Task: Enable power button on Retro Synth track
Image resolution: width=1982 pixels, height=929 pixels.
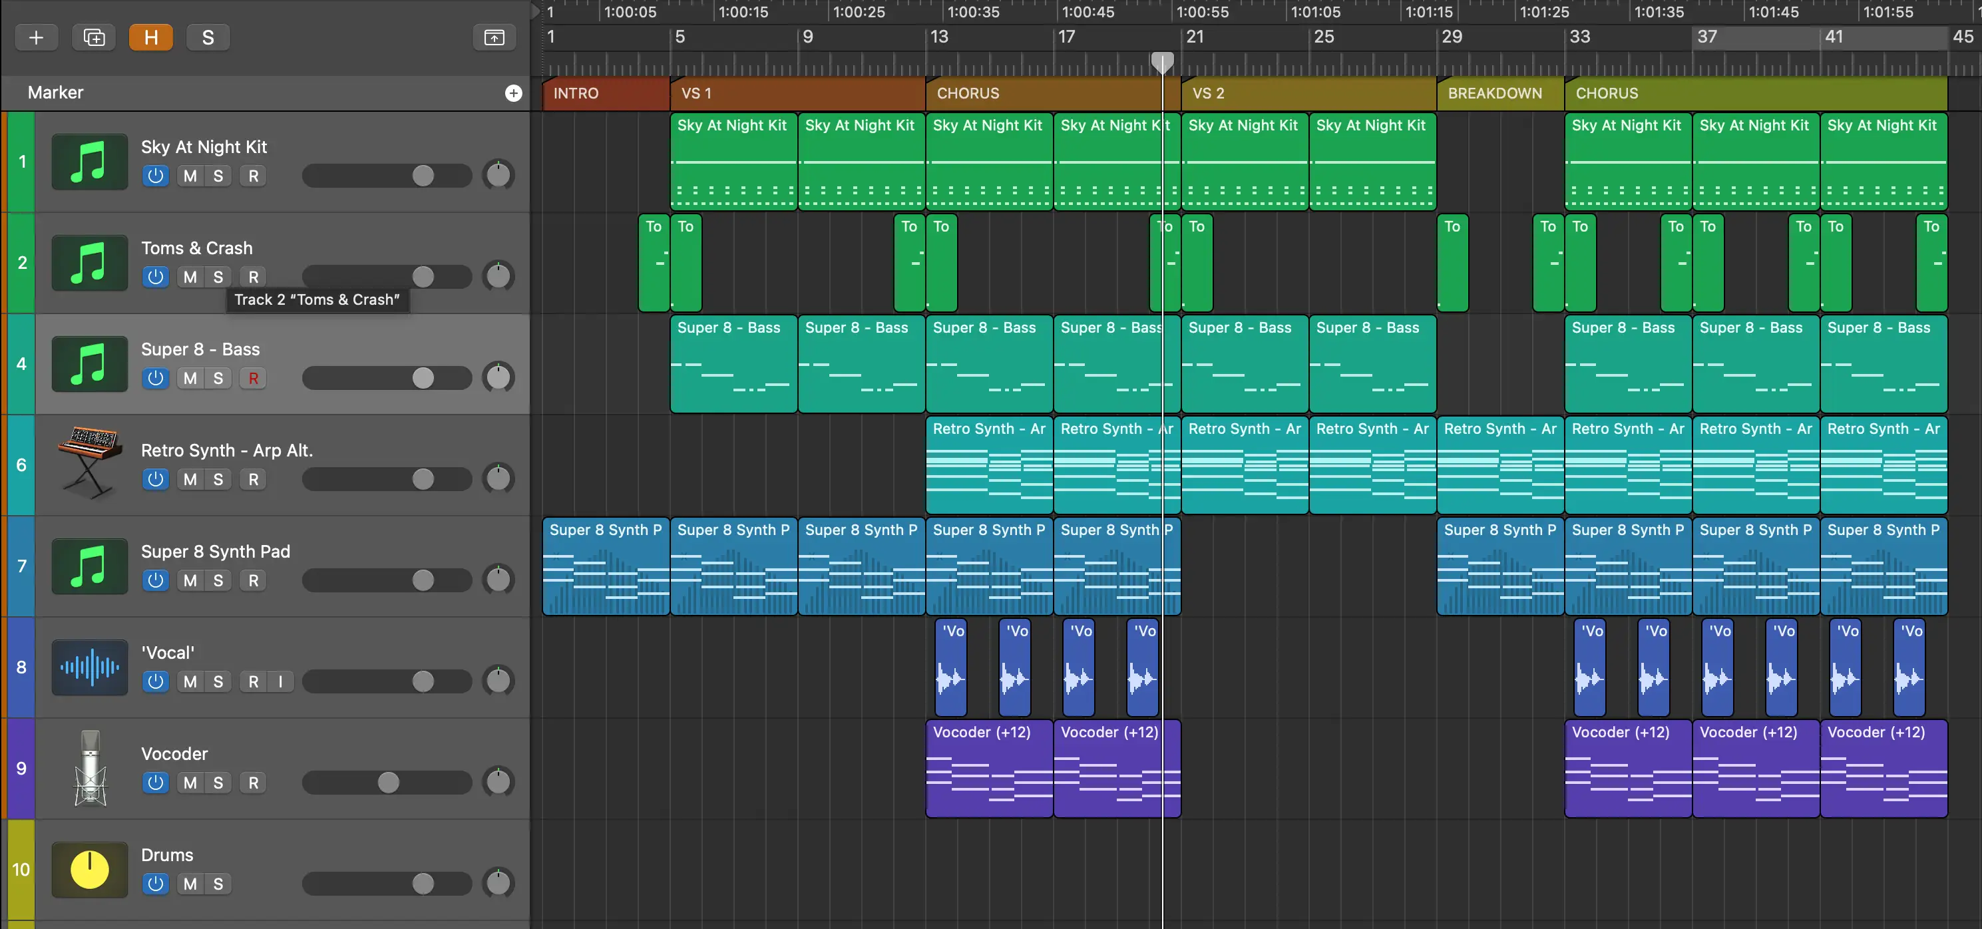Action: coord(153,479)
